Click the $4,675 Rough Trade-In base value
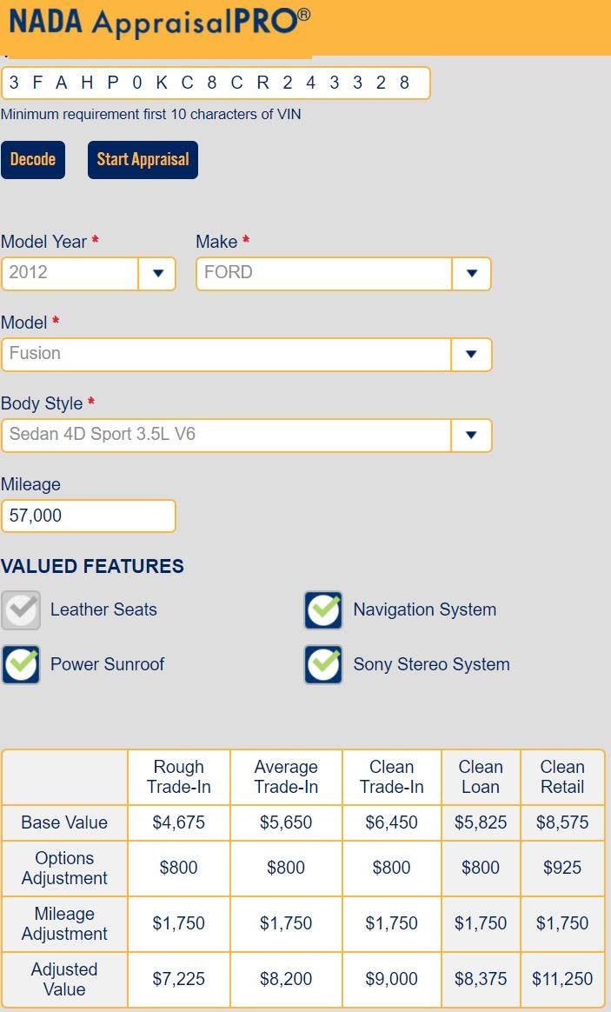 179,822
